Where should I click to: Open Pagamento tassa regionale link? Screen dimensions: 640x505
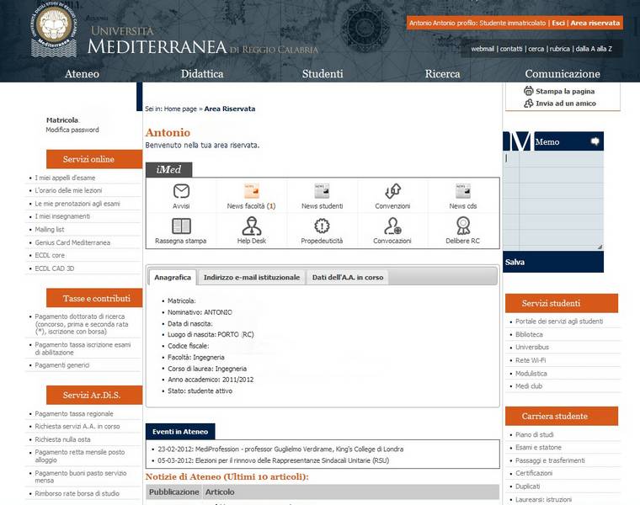pos(74,413)
